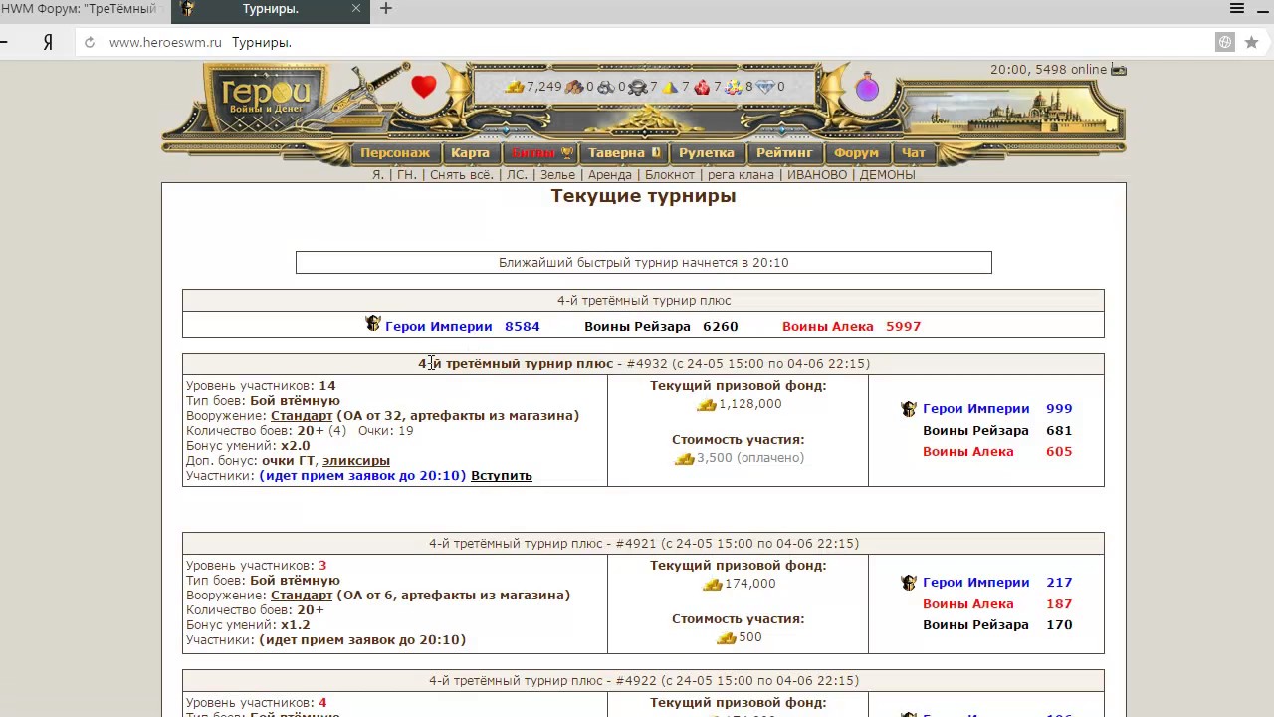This screenshot has width=1274, height=717.
Task: Click the ДЕМОНЫ quick link
Action: tap(887, 175)
